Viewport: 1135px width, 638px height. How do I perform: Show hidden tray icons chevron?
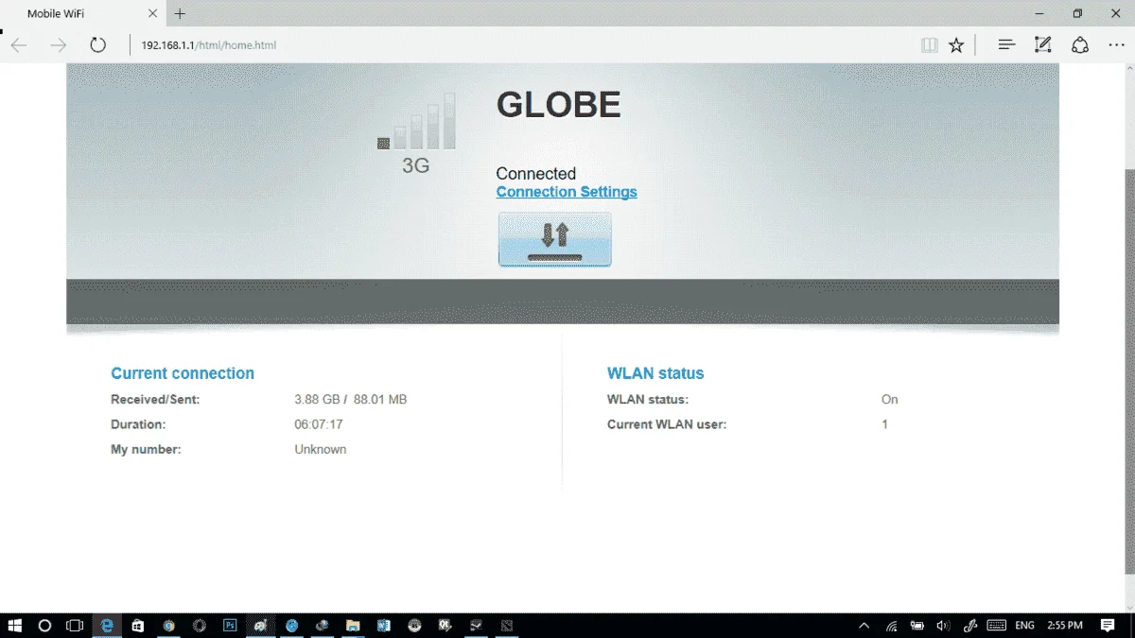(x=864, y=626)
